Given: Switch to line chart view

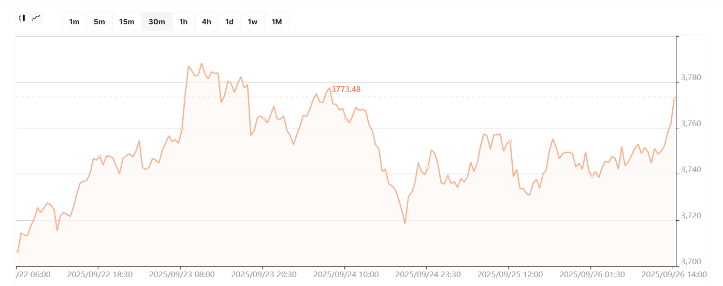Looking at the screenshot, I should [x=36, y=18].
